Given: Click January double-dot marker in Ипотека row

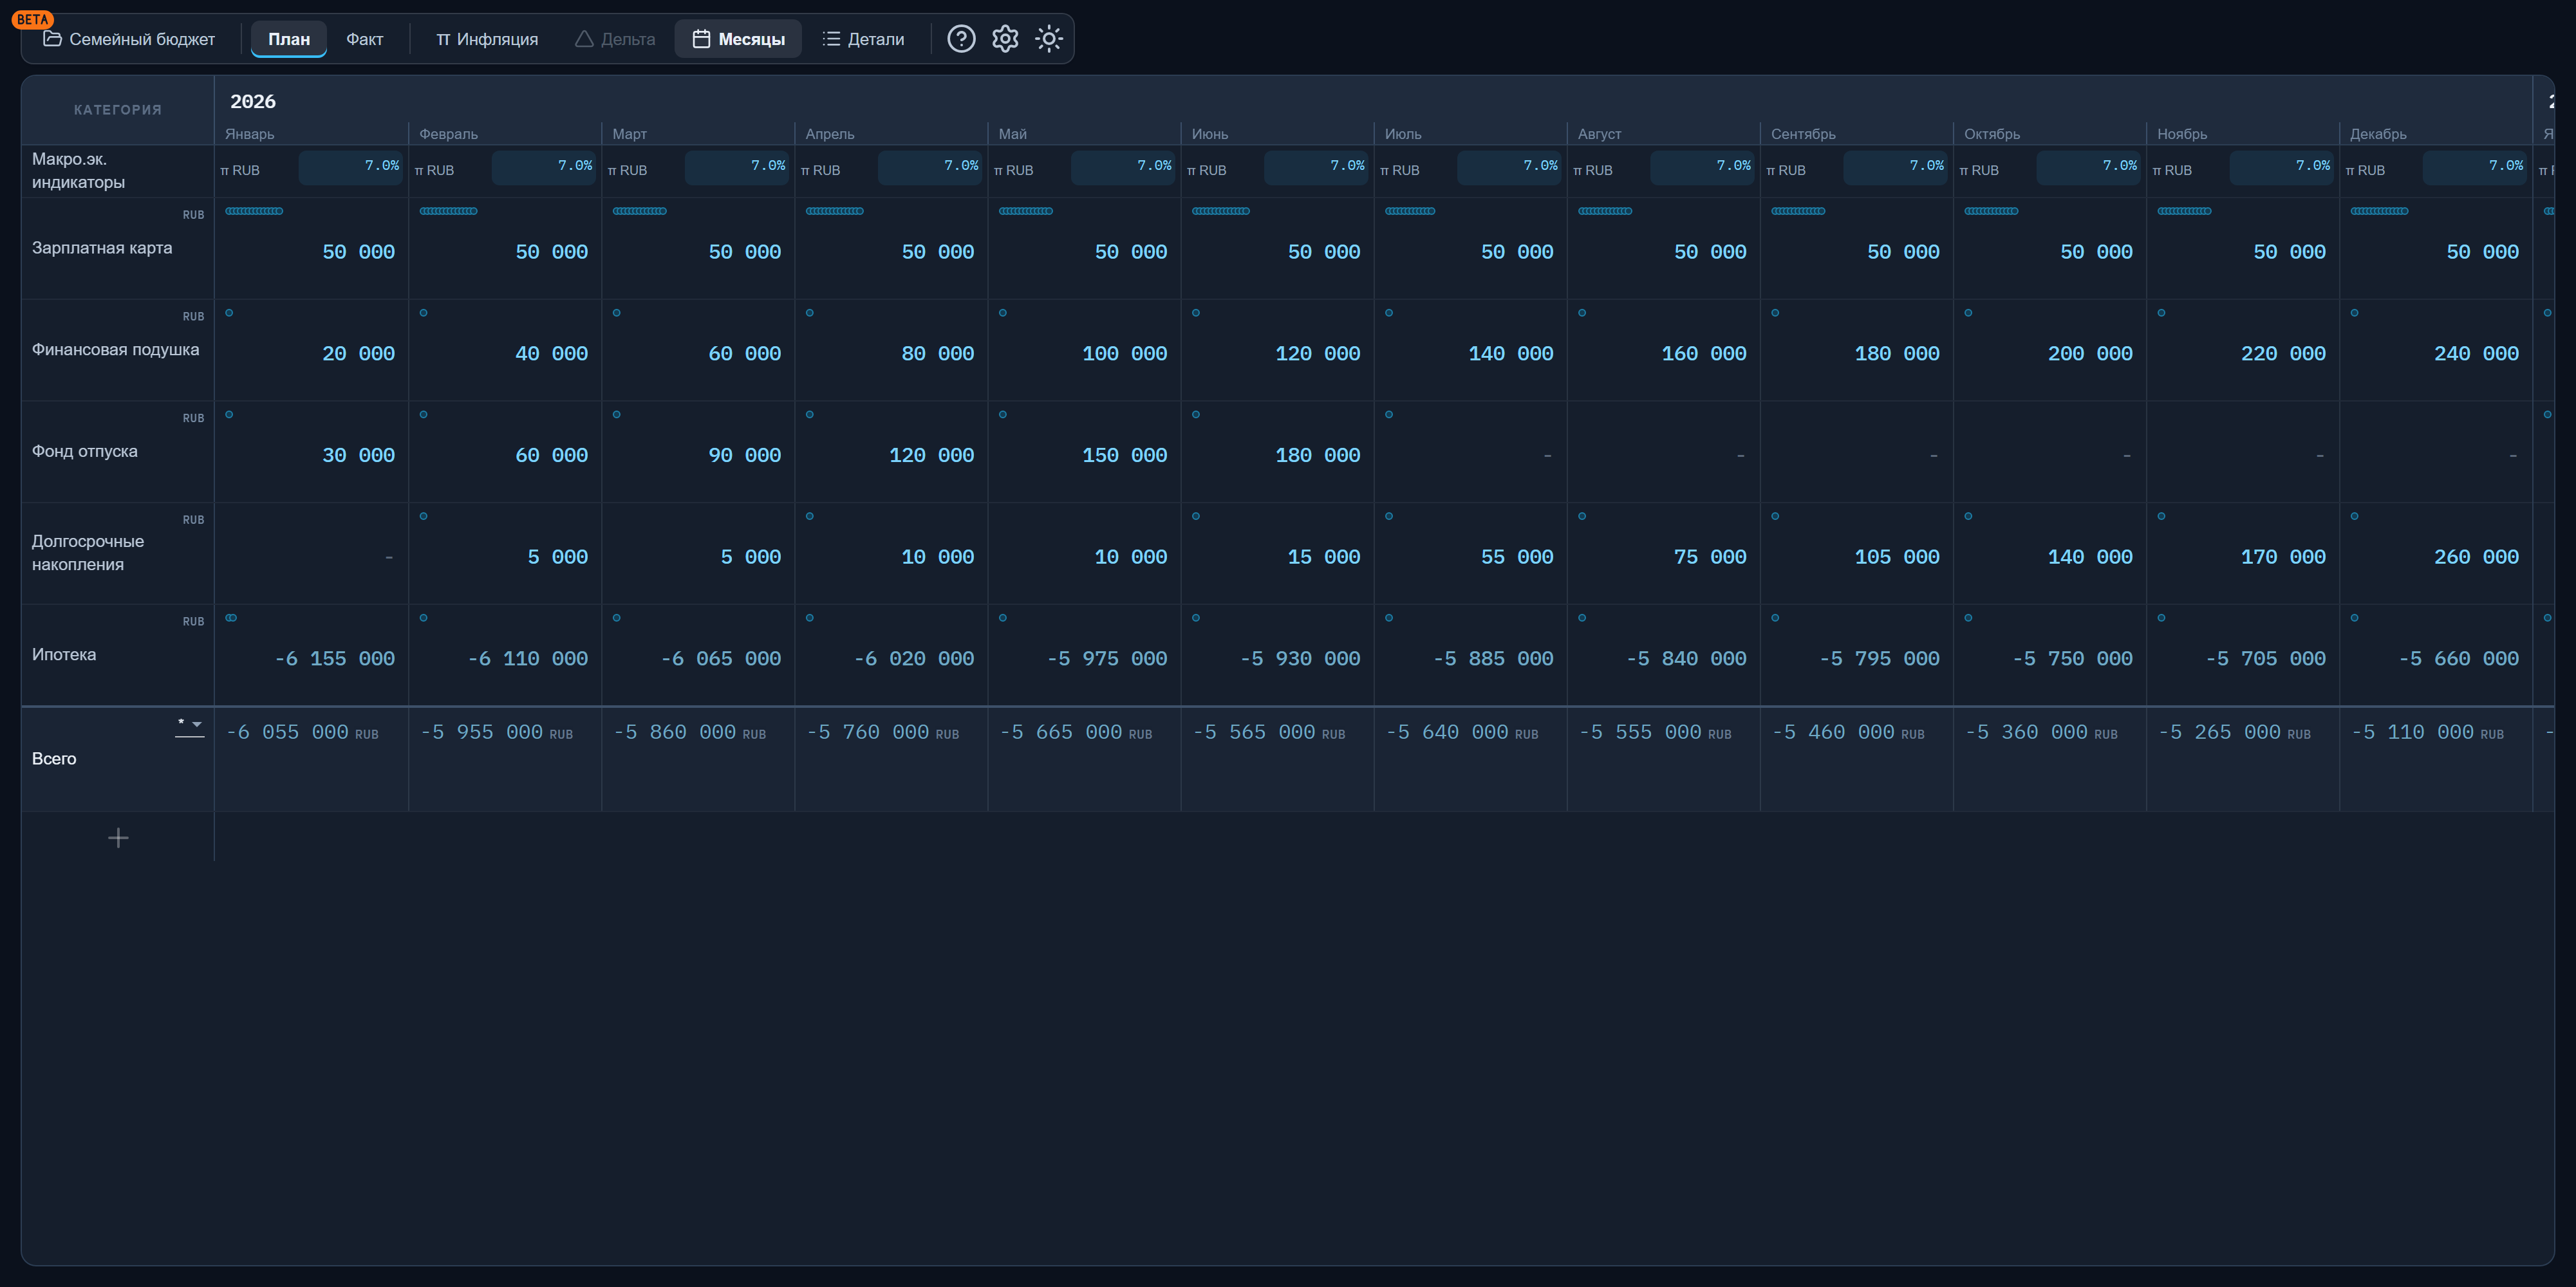Looking at the screenshot, I should [231, 618].
